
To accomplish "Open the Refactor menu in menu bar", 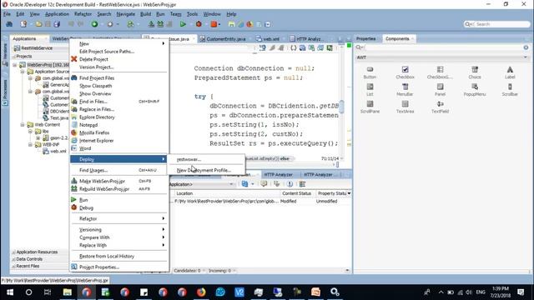I will 83,14.
